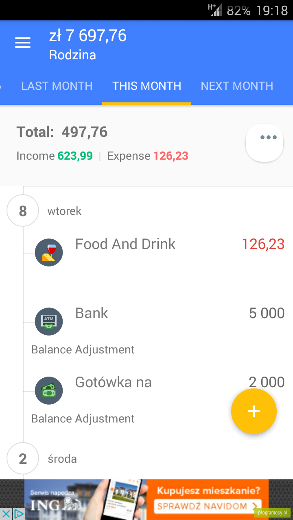
Task: Tap the Gotówka cash icon
Action: click(x=49, y=391)
